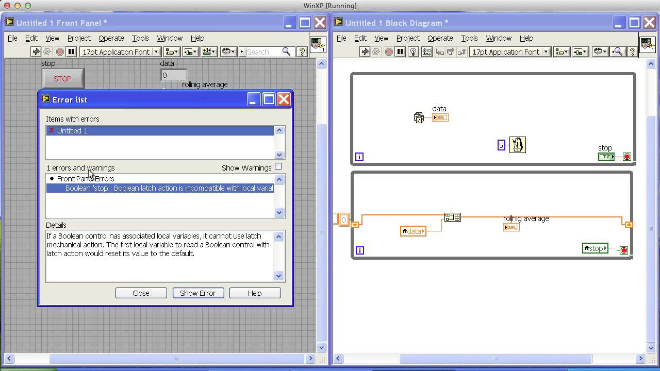
Task: Select the stop local variable node
Action: coord(595,248)
